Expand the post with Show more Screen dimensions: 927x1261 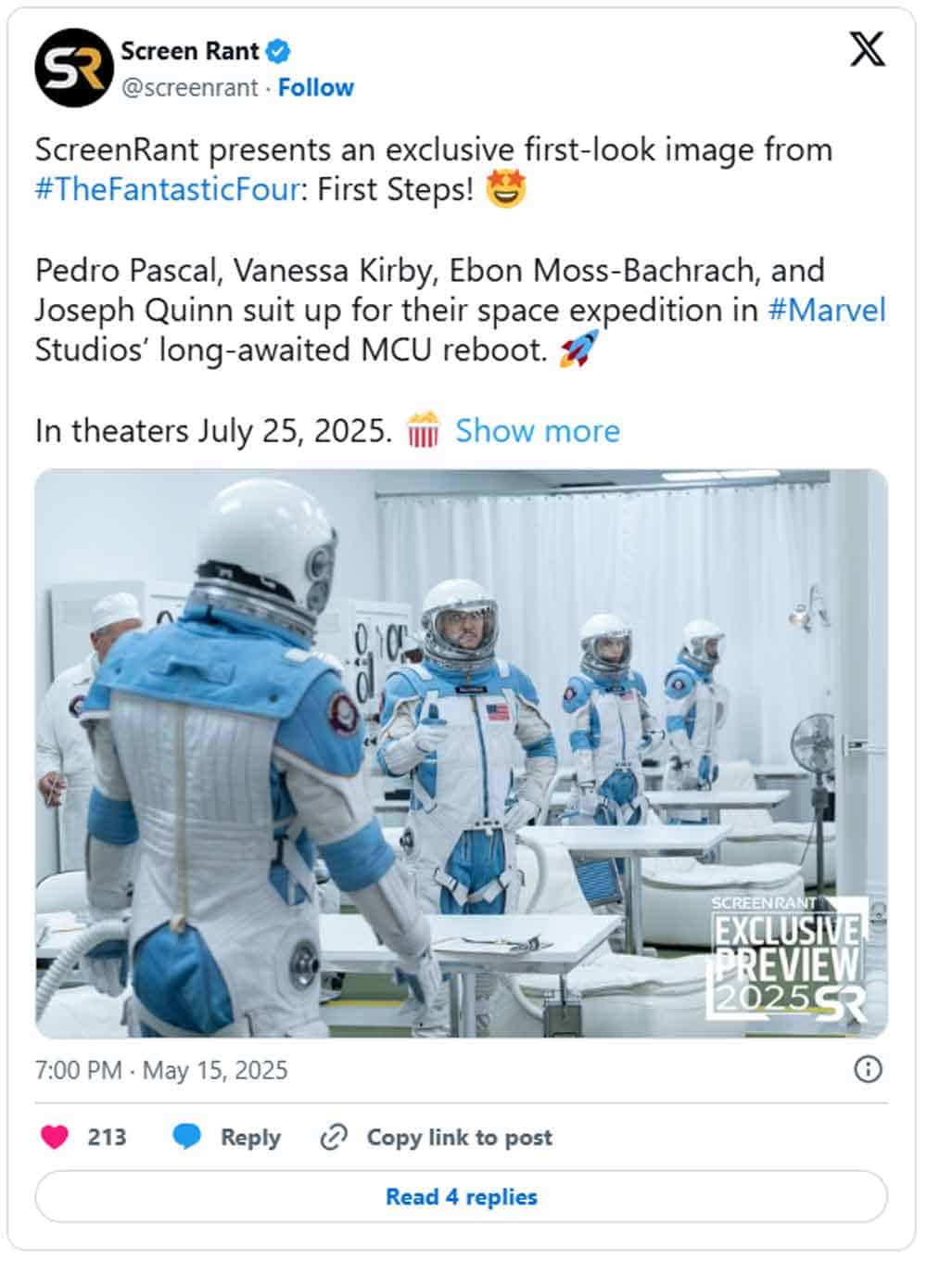537,431
